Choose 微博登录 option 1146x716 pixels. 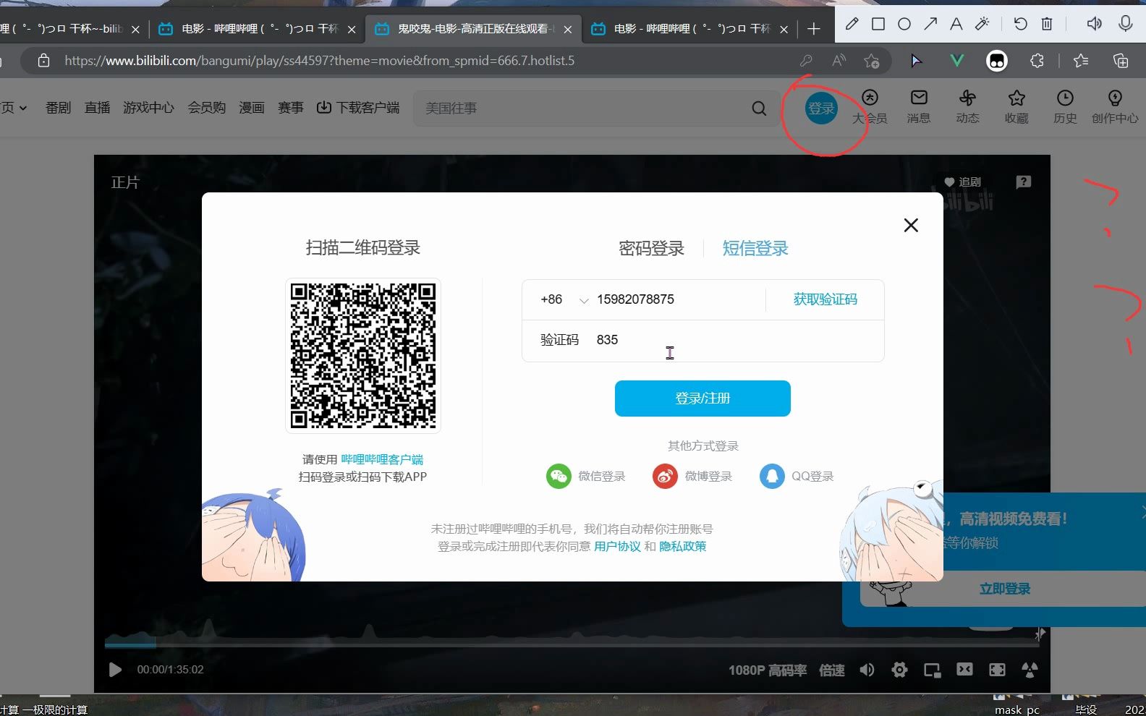692,476
